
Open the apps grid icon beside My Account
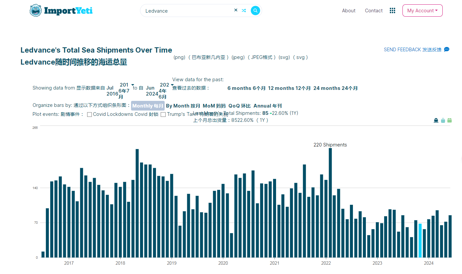click(392, 10)
